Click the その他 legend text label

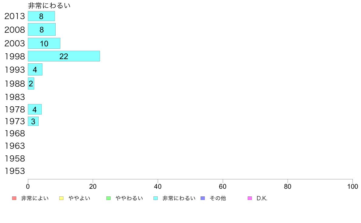coord(218,198)
